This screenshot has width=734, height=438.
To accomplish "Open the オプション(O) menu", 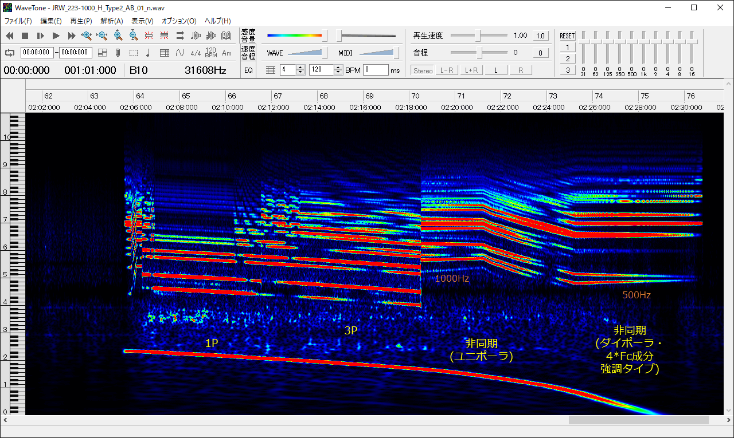I will (x=179, y=21).
